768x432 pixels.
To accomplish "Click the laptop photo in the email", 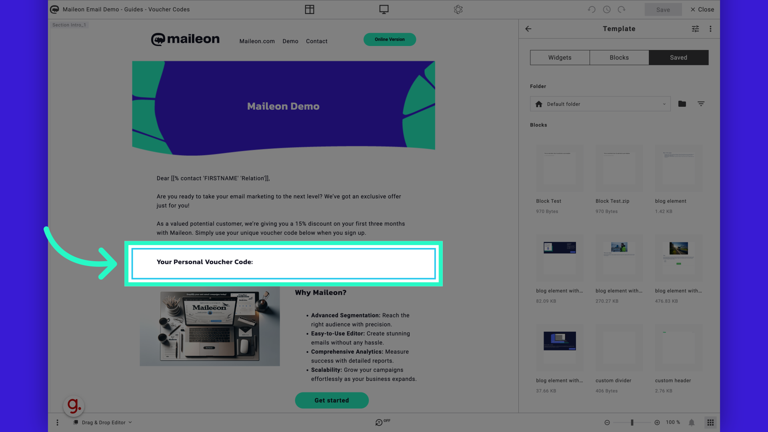I will pos(210,326).
